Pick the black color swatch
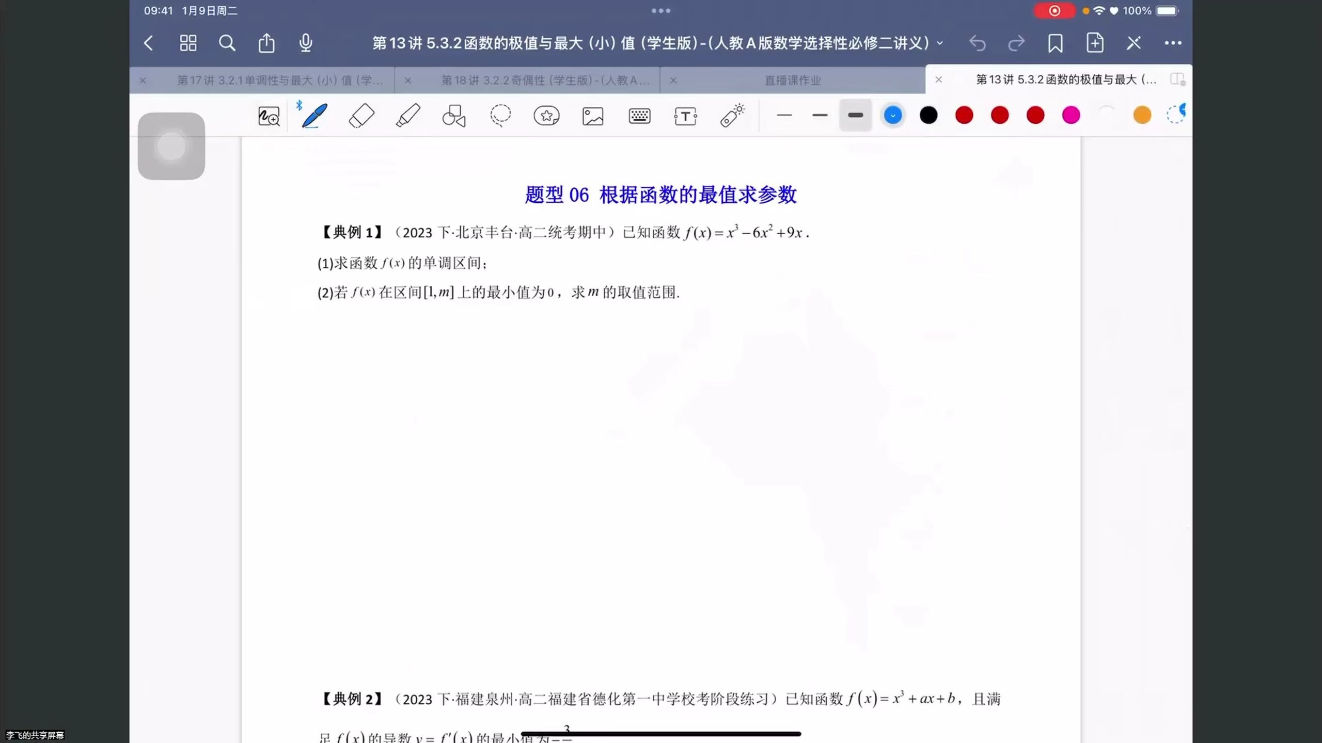Image resolution: width=1322 pixels, height=743 pixels. click(x=928, y=115)
